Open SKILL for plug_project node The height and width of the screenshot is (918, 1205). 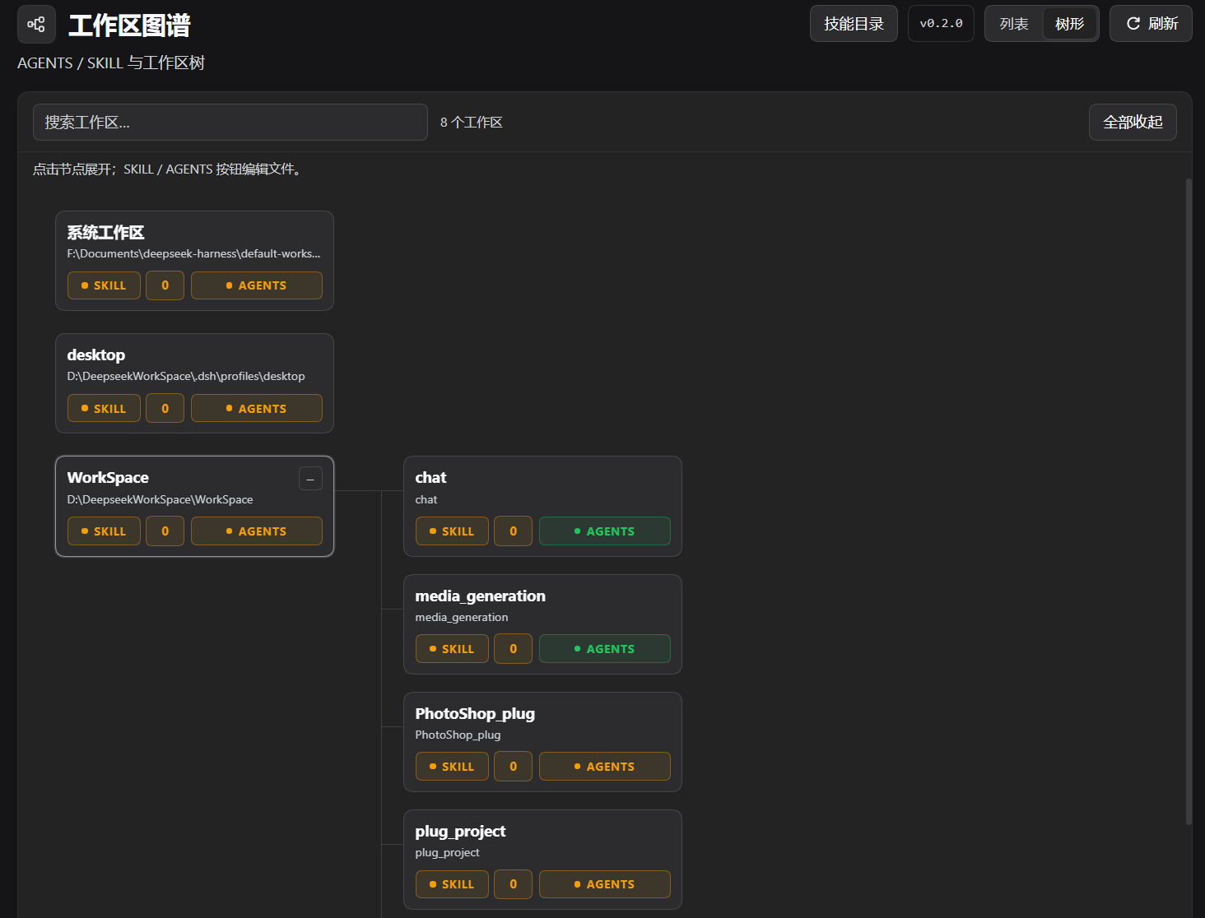coord(452,884)
